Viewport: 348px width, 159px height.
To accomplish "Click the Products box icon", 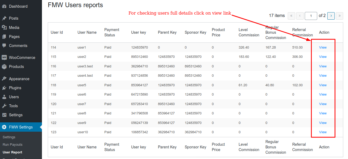I will point(4,67).
